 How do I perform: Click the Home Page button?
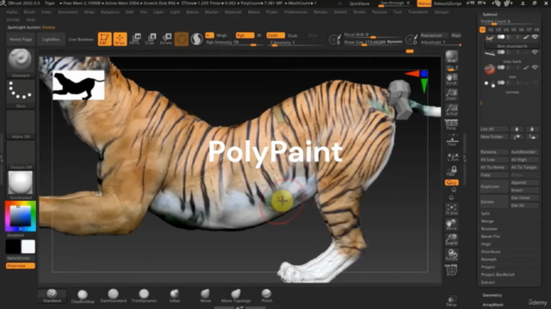tap(21, 39)
